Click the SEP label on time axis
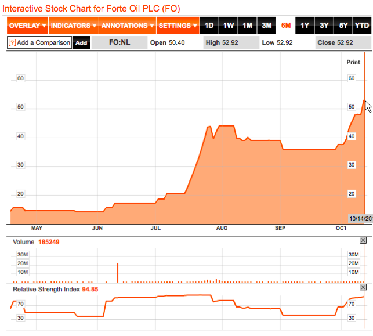Screen dimensions: 373x336 (x=280, y=228)
